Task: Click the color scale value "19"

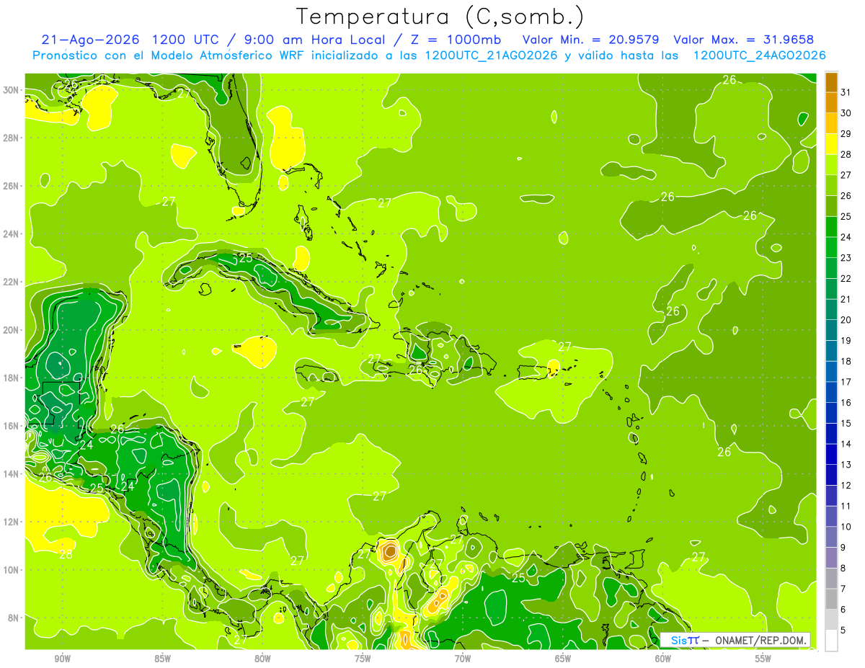Action: point(846,341)
